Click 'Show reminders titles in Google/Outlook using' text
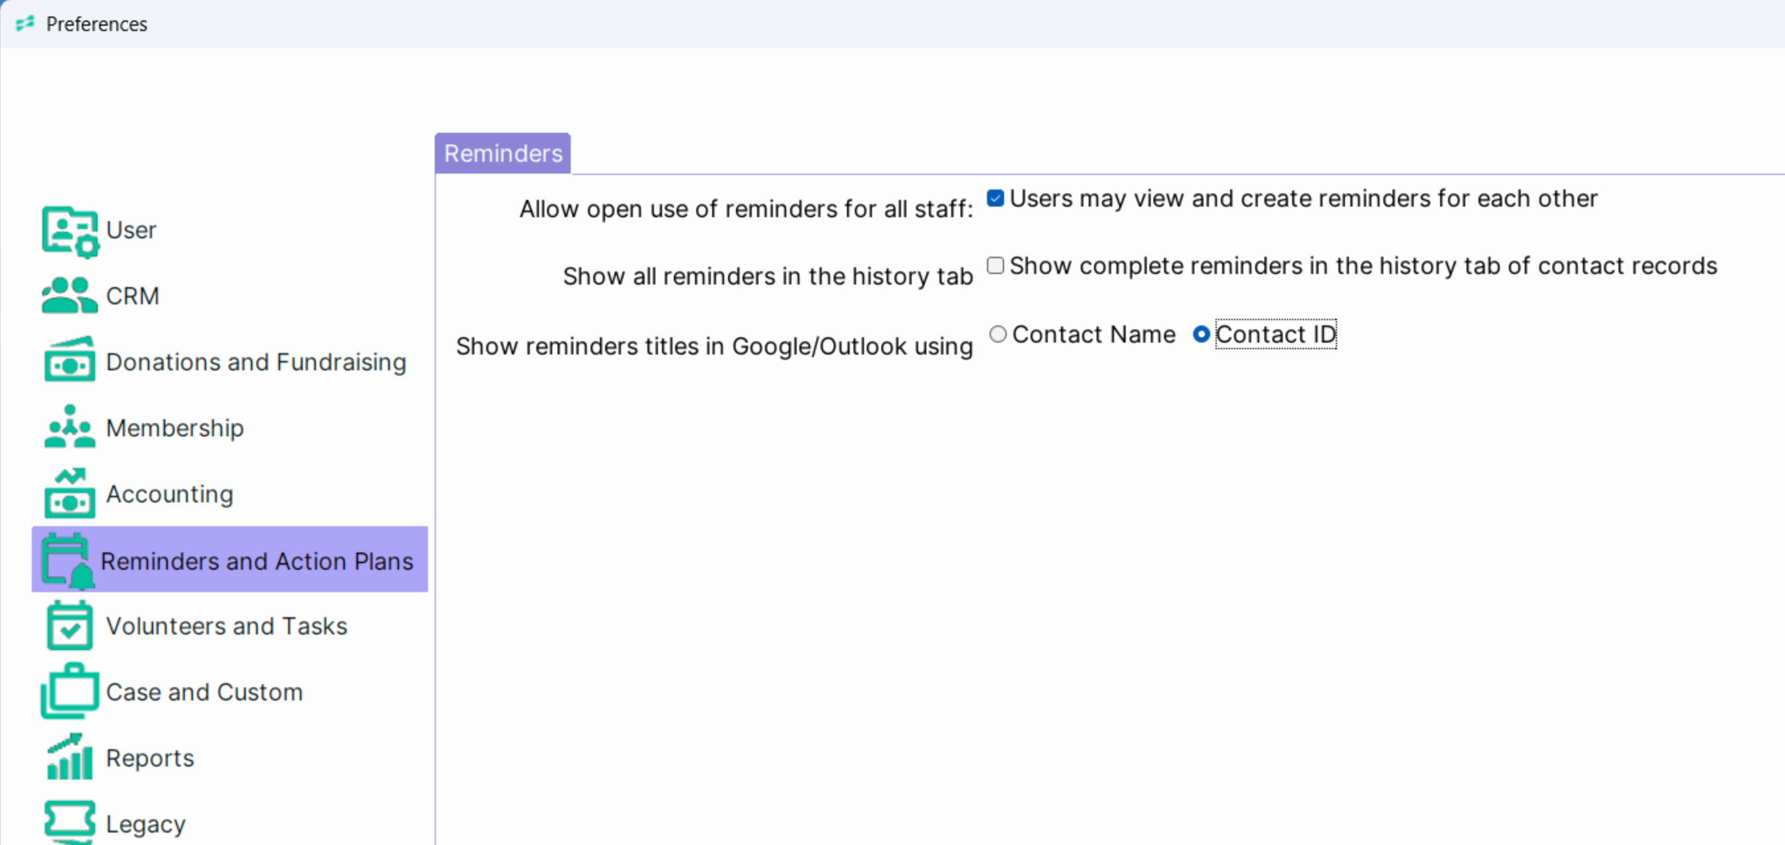The image size is (1785, 845). click(x=714, y=346)
